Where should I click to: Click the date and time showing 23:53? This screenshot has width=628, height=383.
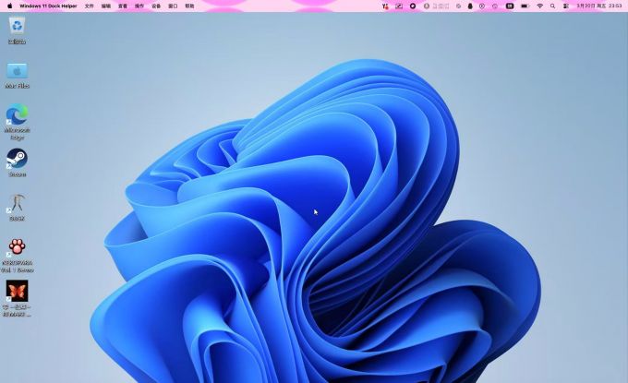point(599,6)
